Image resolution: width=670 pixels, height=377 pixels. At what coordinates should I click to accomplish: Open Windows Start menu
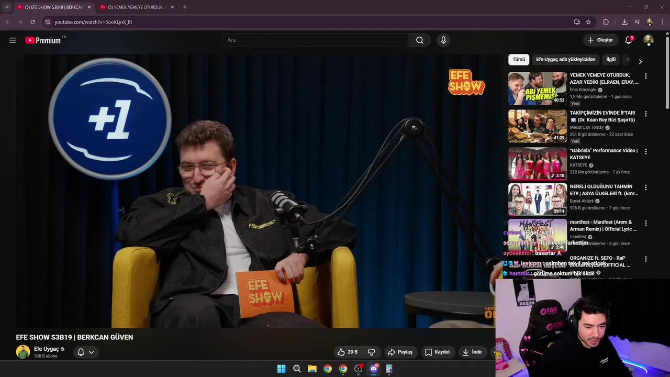tap(281, 369)
